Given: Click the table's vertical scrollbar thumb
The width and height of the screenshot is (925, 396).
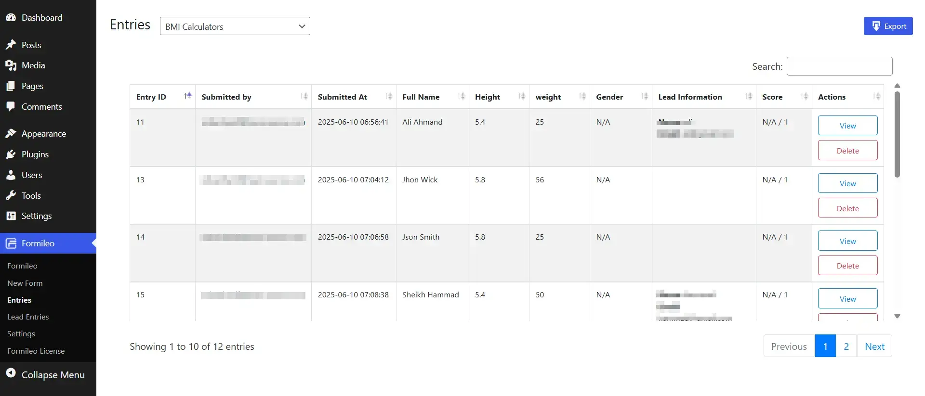Looking at the screenshot, I should pos(897,135).
